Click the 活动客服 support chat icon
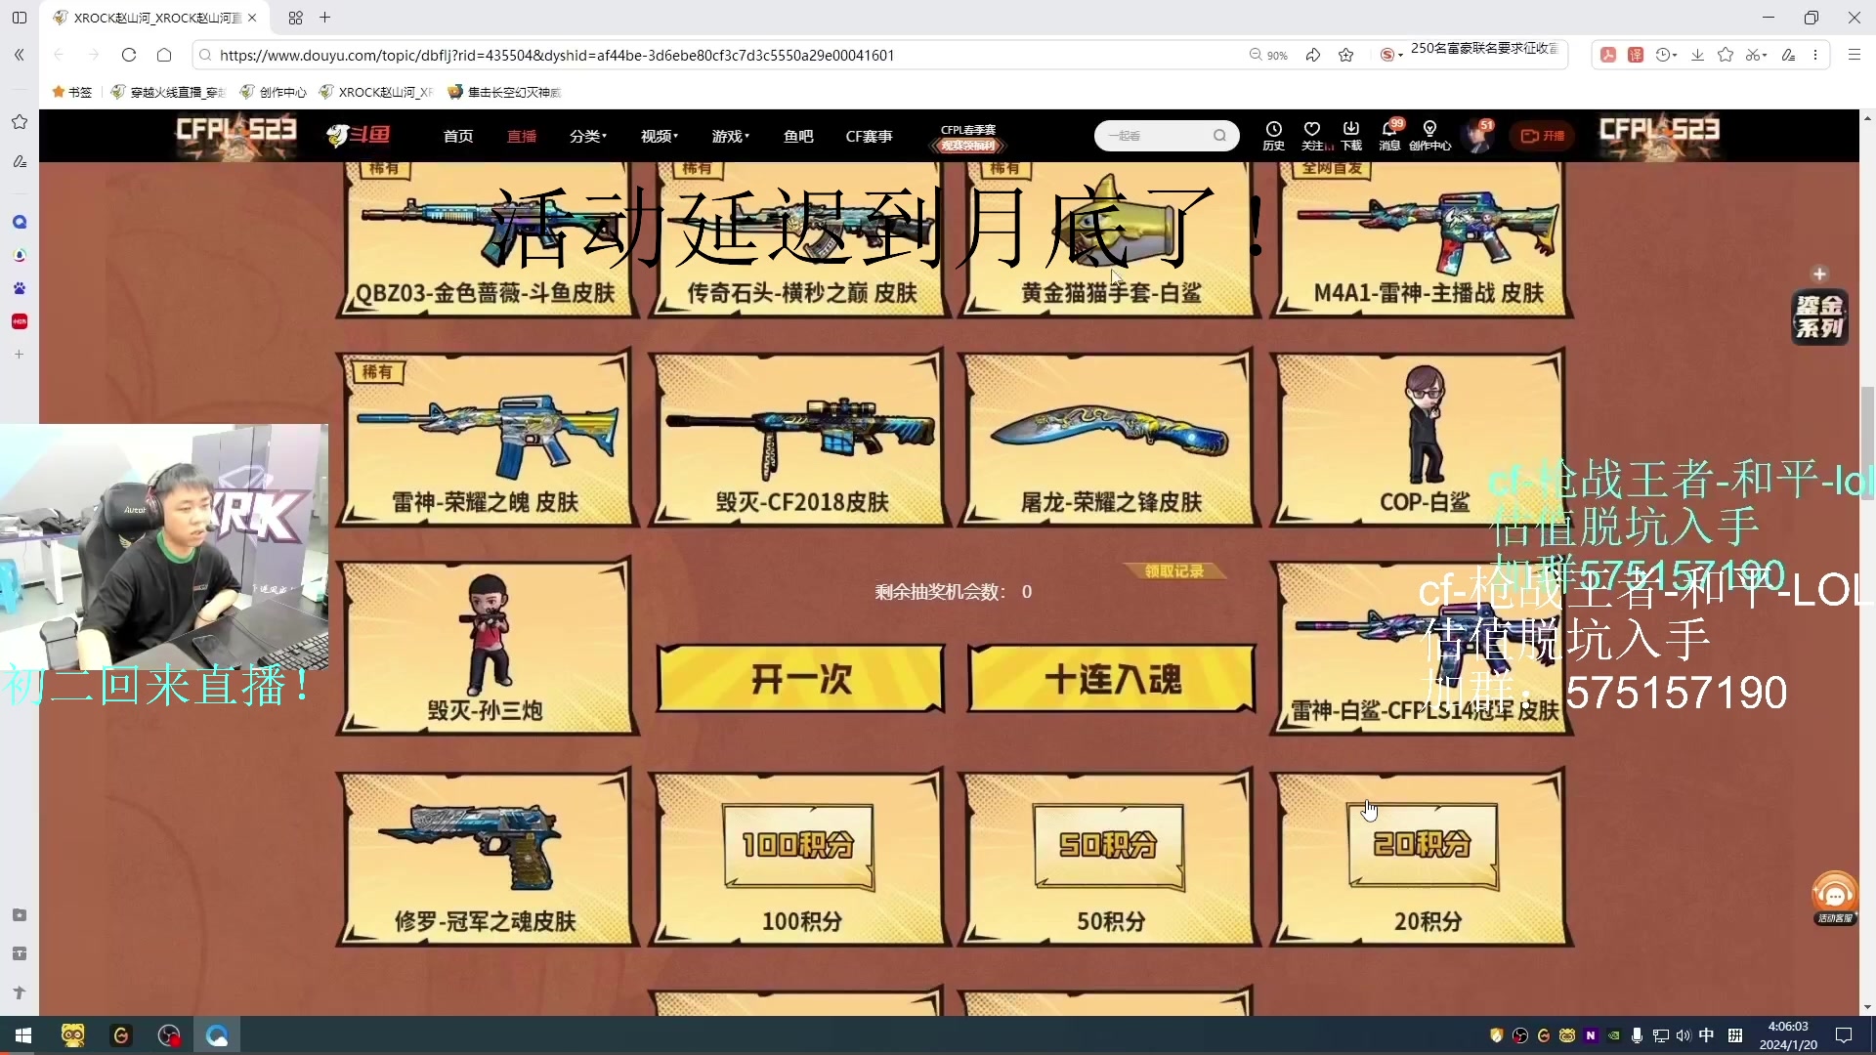1876x1055 pixels. 1834,897
